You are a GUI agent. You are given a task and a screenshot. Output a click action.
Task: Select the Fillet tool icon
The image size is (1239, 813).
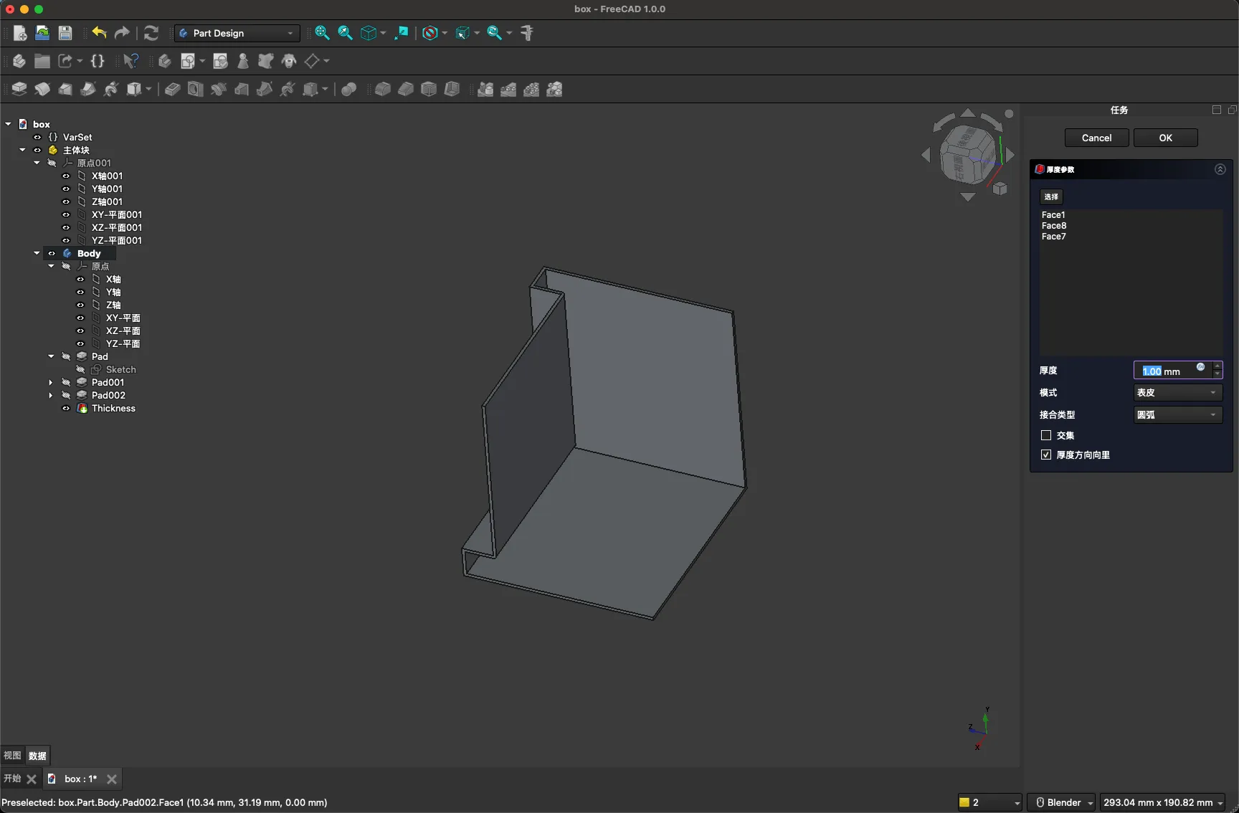[x=383, y=89]
